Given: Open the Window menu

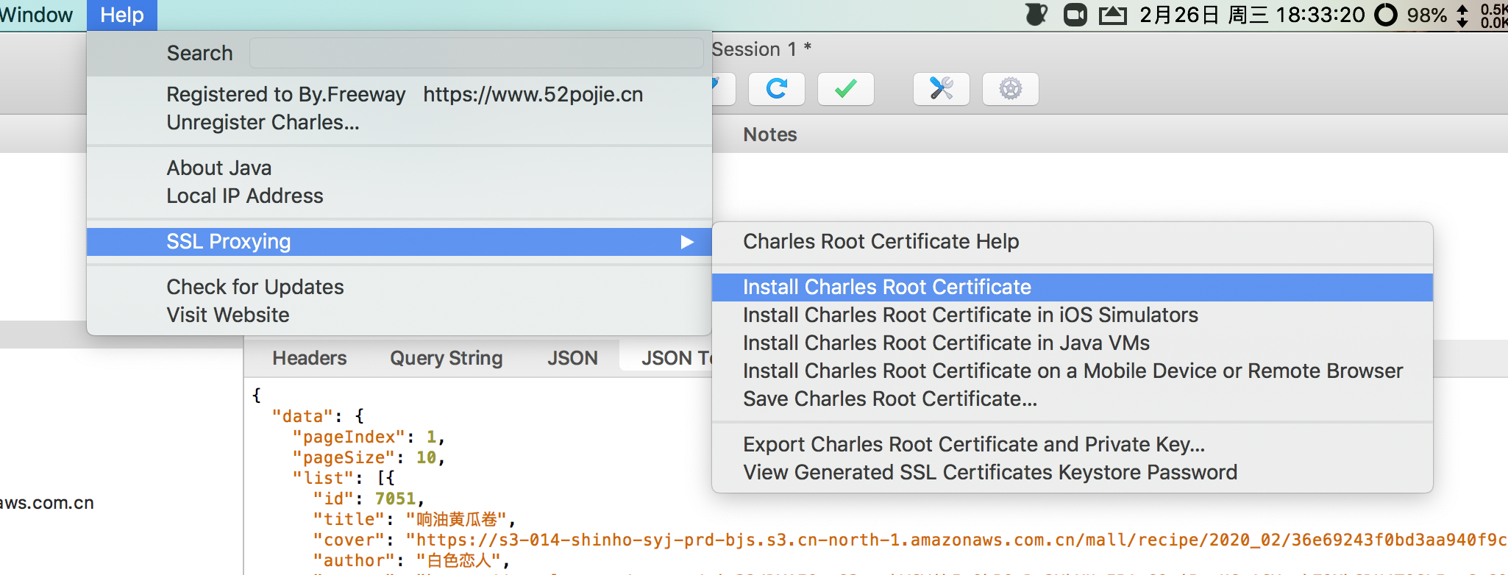Looking at the screenshot, I should [37, 15].
